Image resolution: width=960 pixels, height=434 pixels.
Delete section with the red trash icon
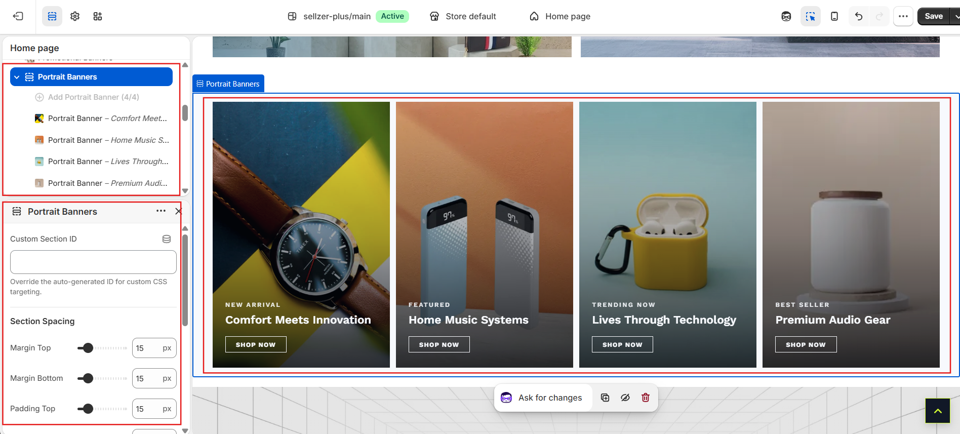pos(646,398)
